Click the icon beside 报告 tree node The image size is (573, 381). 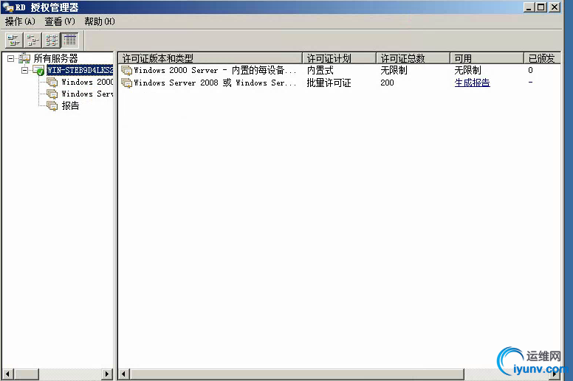click(52, 105)
